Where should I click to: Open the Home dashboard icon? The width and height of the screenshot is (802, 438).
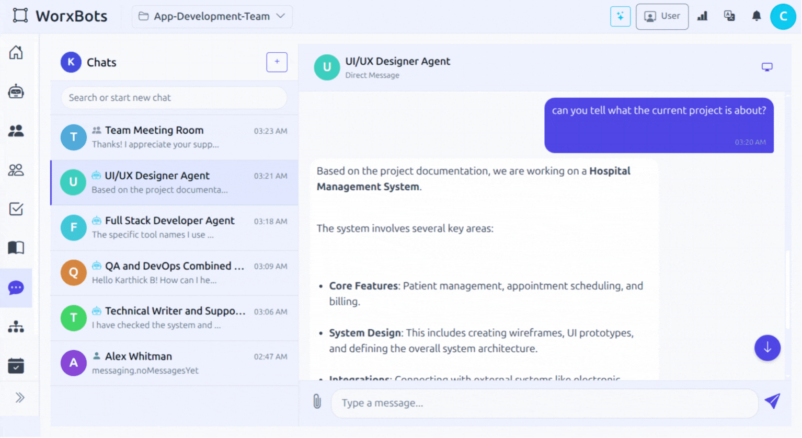tap(16, 52)
